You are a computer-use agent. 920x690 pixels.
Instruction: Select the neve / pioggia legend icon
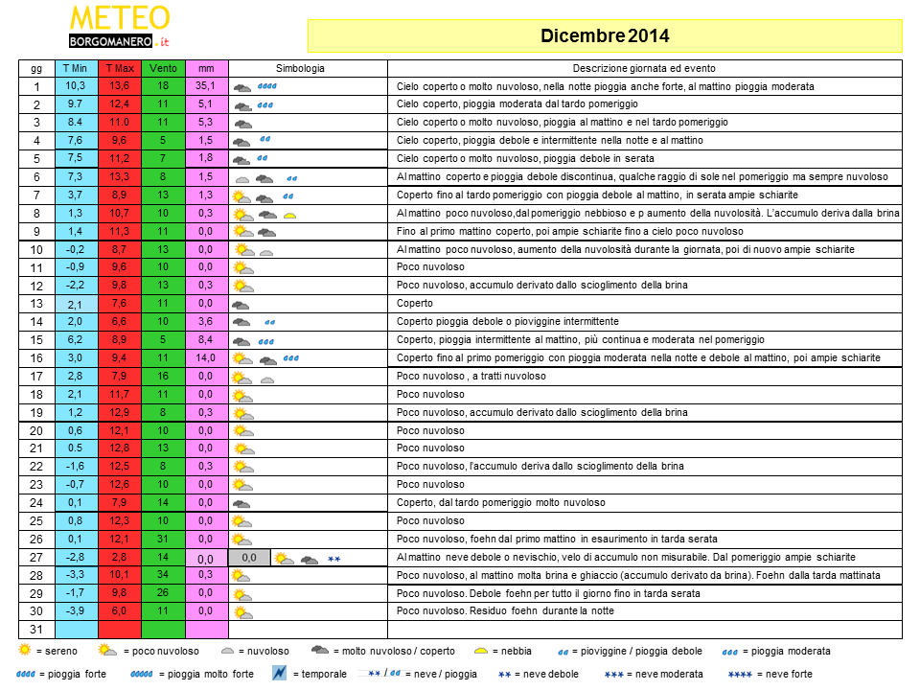[383, 674]
